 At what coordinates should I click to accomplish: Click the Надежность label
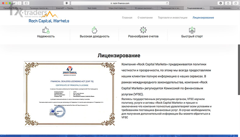point(46,36)
